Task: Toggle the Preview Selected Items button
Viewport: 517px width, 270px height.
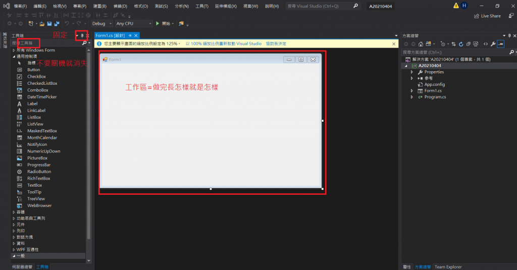Action: (500, 44)
